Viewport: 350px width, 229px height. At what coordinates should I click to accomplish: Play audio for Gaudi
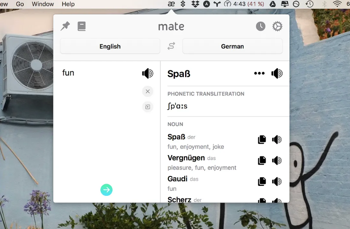277,181
